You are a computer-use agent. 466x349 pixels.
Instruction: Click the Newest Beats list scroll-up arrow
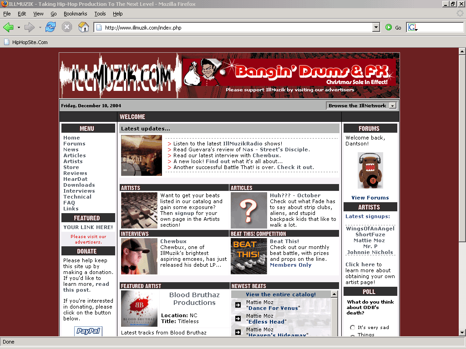tap(334, 294)
